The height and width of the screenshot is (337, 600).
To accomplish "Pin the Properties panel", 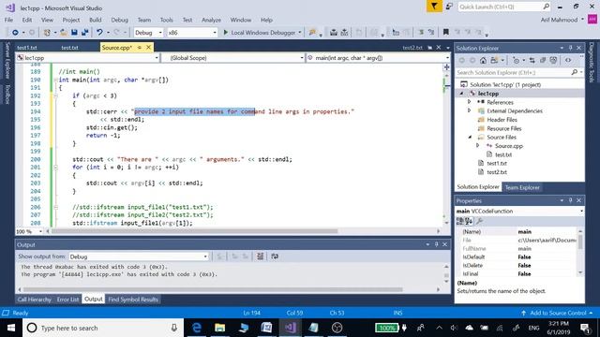I will [x=570, y=200].
